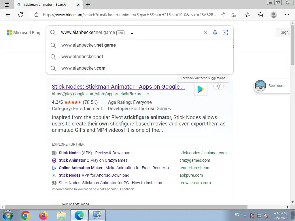Open the Windows Start menu orb

7,215
